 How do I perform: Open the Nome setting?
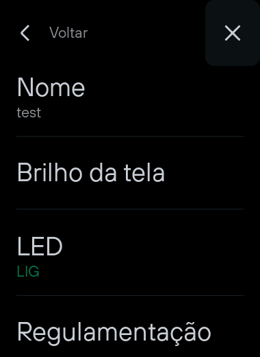pyautogui.click(x=130, y=98)
